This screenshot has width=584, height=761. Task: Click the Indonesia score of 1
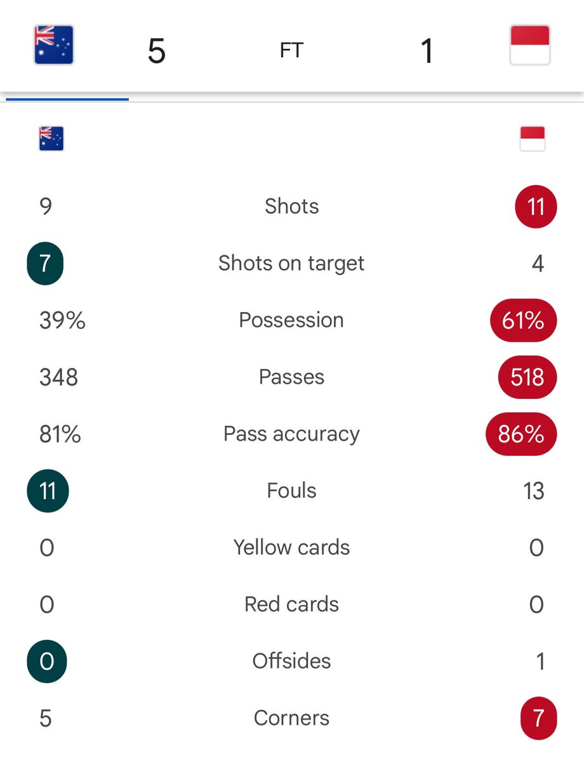pos(427,51)
